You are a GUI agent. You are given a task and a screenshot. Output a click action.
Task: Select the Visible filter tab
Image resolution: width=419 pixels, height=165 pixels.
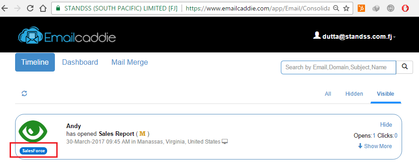(x=385, y=94)
